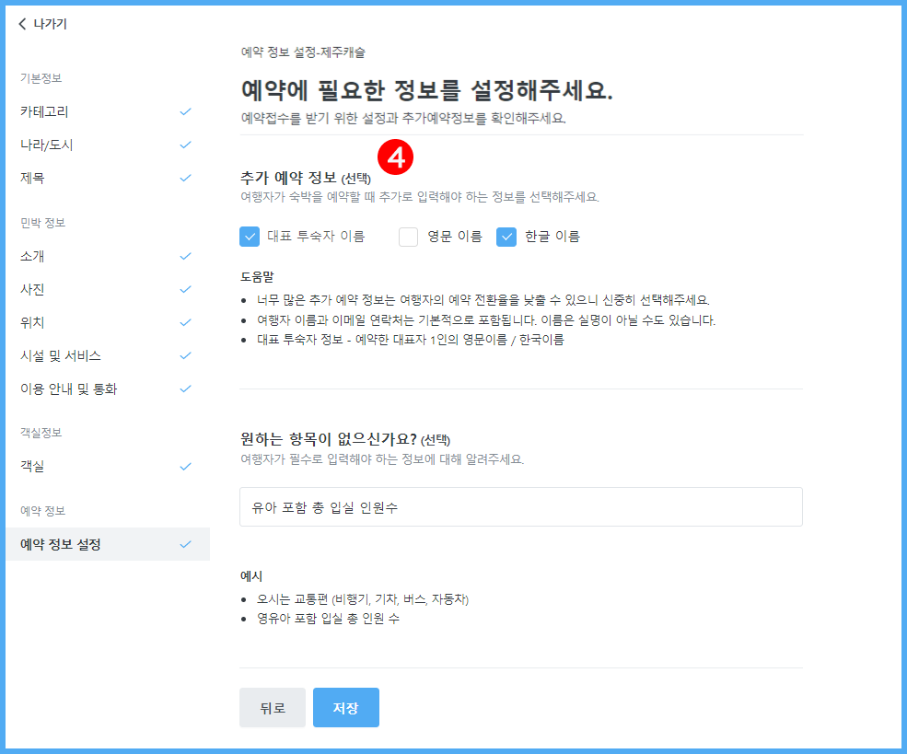907x754 pixels.
Task: Click the 나가기 exit link
Action: (50, 24)
